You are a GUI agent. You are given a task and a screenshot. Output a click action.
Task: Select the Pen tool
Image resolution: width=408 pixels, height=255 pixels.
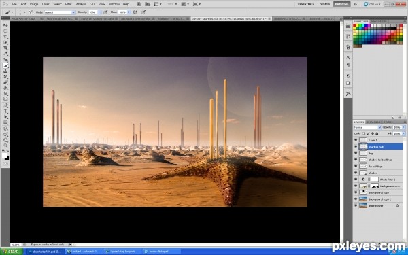coord(5,106)
